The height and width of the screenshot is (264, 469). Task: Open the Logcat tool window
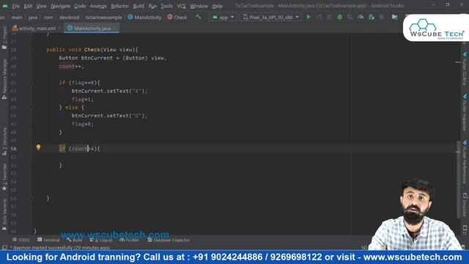[101, 240]
